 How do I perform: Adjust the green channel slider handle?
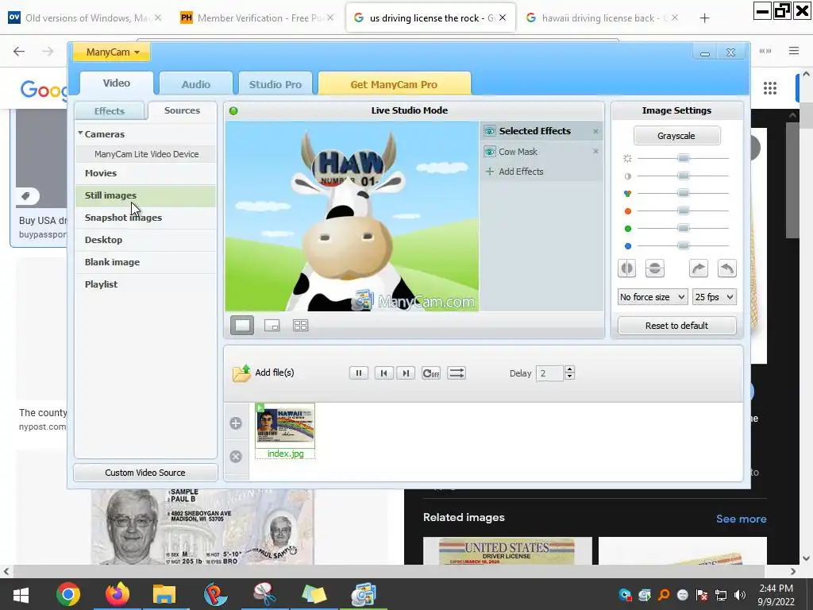pyautogui.click(x=684, y=228)
